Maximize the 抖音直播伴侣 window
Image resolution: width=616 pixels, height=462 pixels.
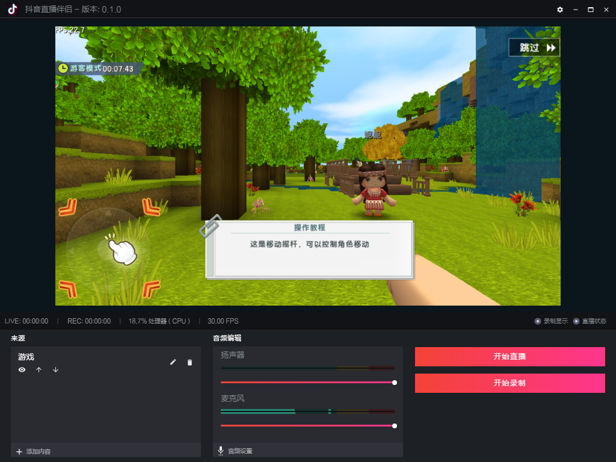[591, 10]
